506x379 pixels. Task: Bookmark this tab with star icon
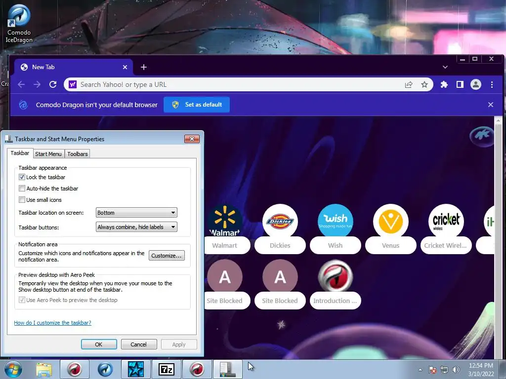[x=424, y=84]
